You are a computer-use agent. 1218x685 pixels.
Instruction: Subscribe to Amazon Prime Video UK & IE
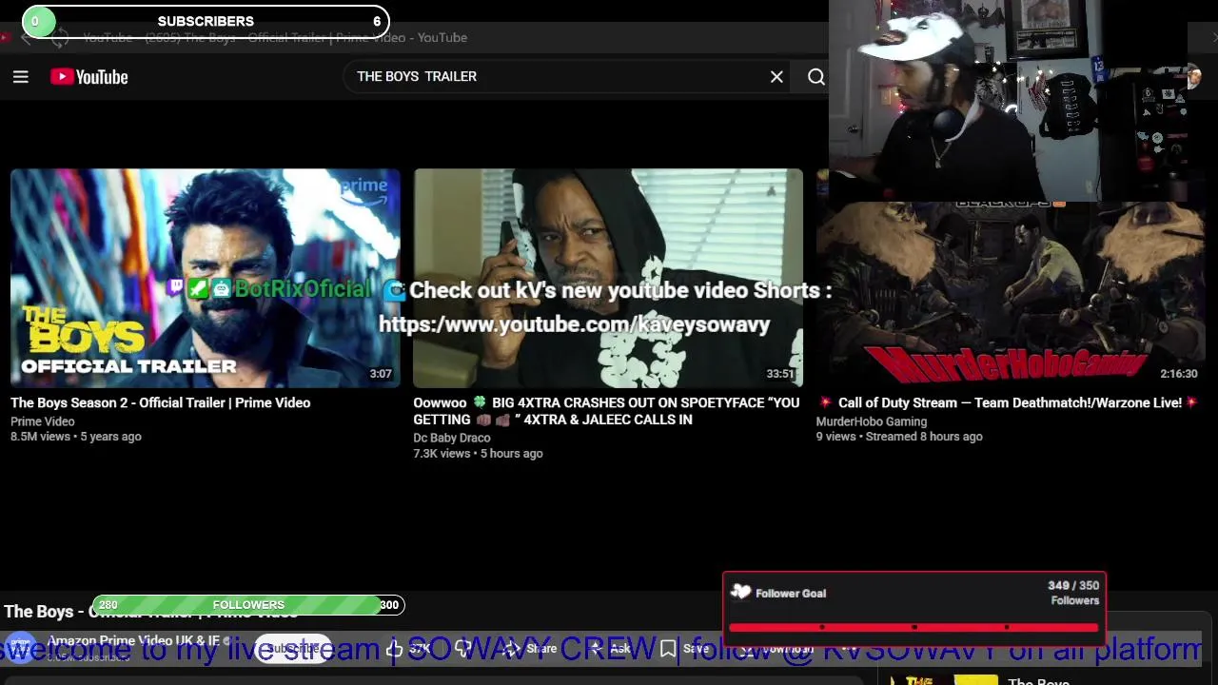click(293, 649)
